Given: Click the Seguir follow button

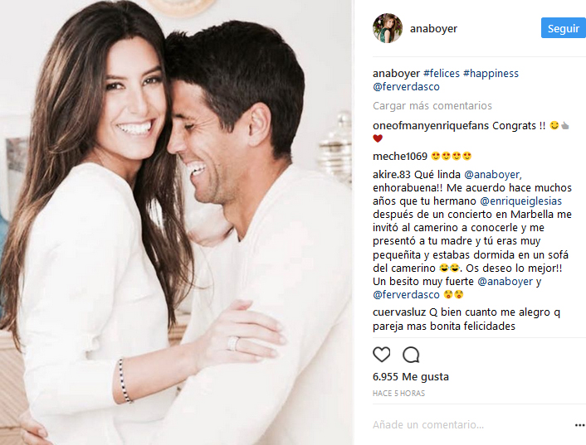Looking at the screenshot, I should (x=564, y=28).
